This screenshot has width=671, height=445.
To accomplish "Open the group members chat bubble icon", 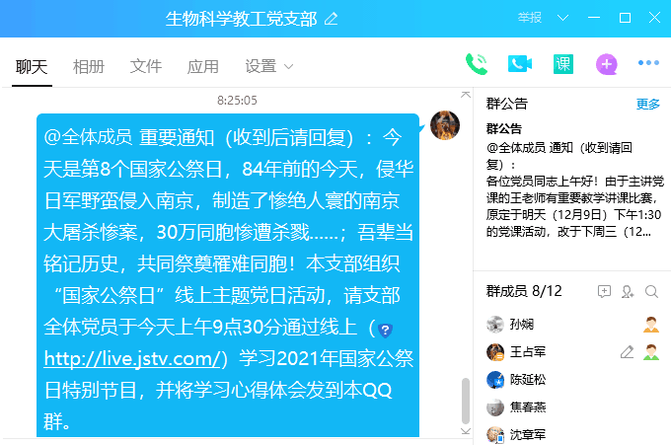I will coord(604,292).
